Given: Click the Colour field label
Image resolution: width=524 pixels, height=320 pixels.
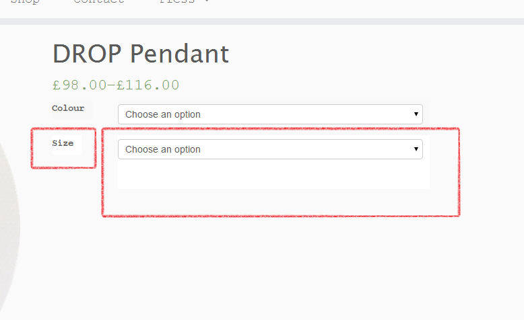Looking at the screenshot, I should (68, 108).
